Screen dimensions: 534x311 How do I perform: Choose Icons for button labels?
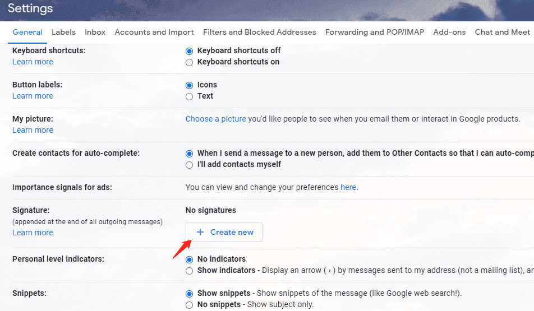(190, 85)
